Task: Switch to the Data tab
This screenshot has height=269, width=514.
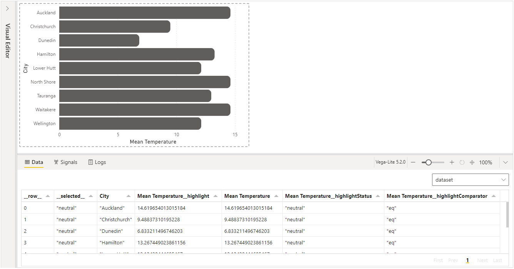Action: 34,162
